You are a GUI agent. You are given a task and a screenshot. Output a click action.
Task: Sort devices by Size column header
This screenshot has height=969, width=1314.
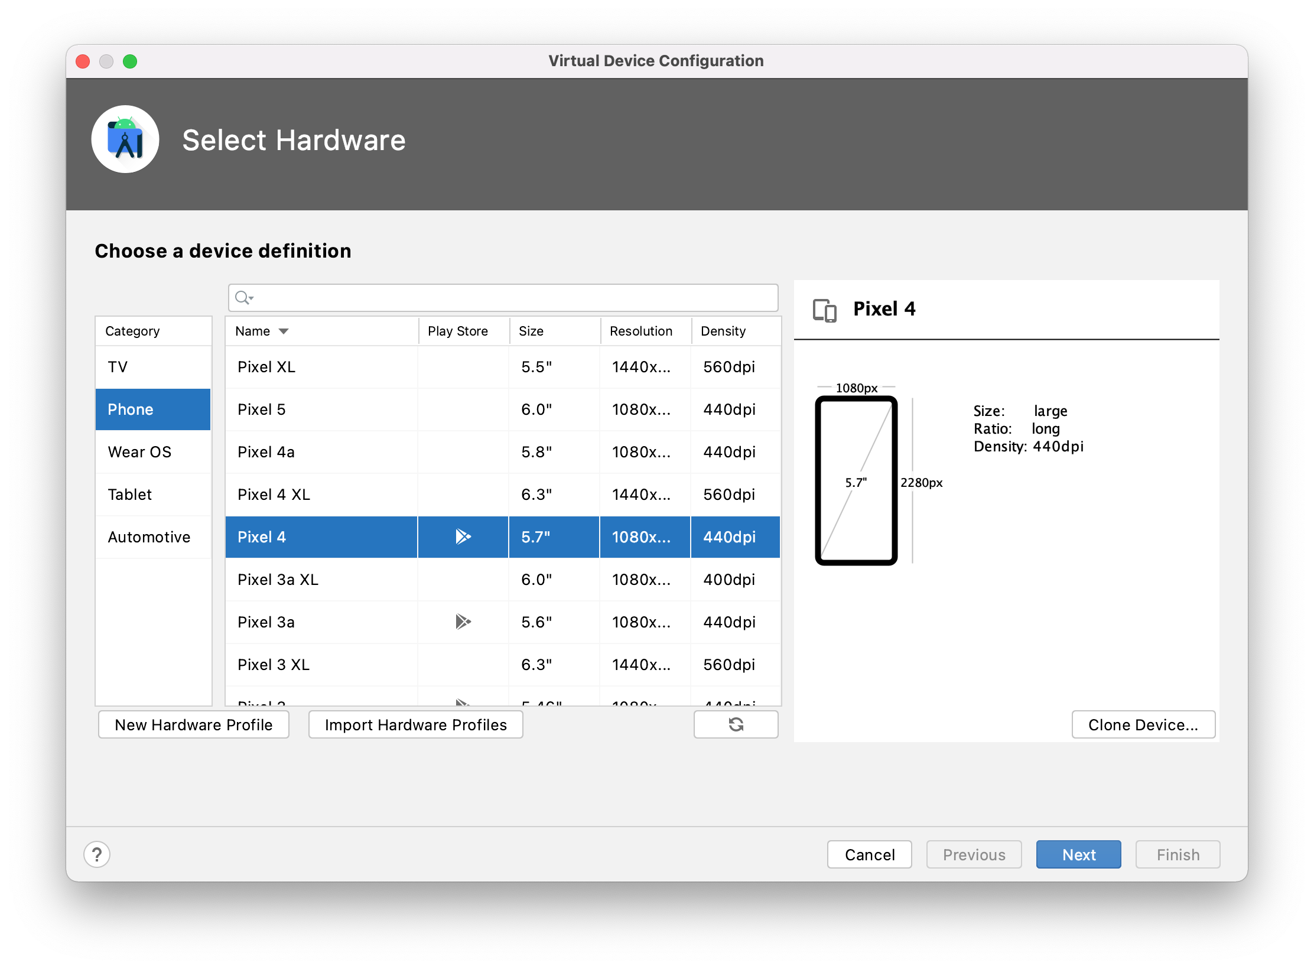531,331
